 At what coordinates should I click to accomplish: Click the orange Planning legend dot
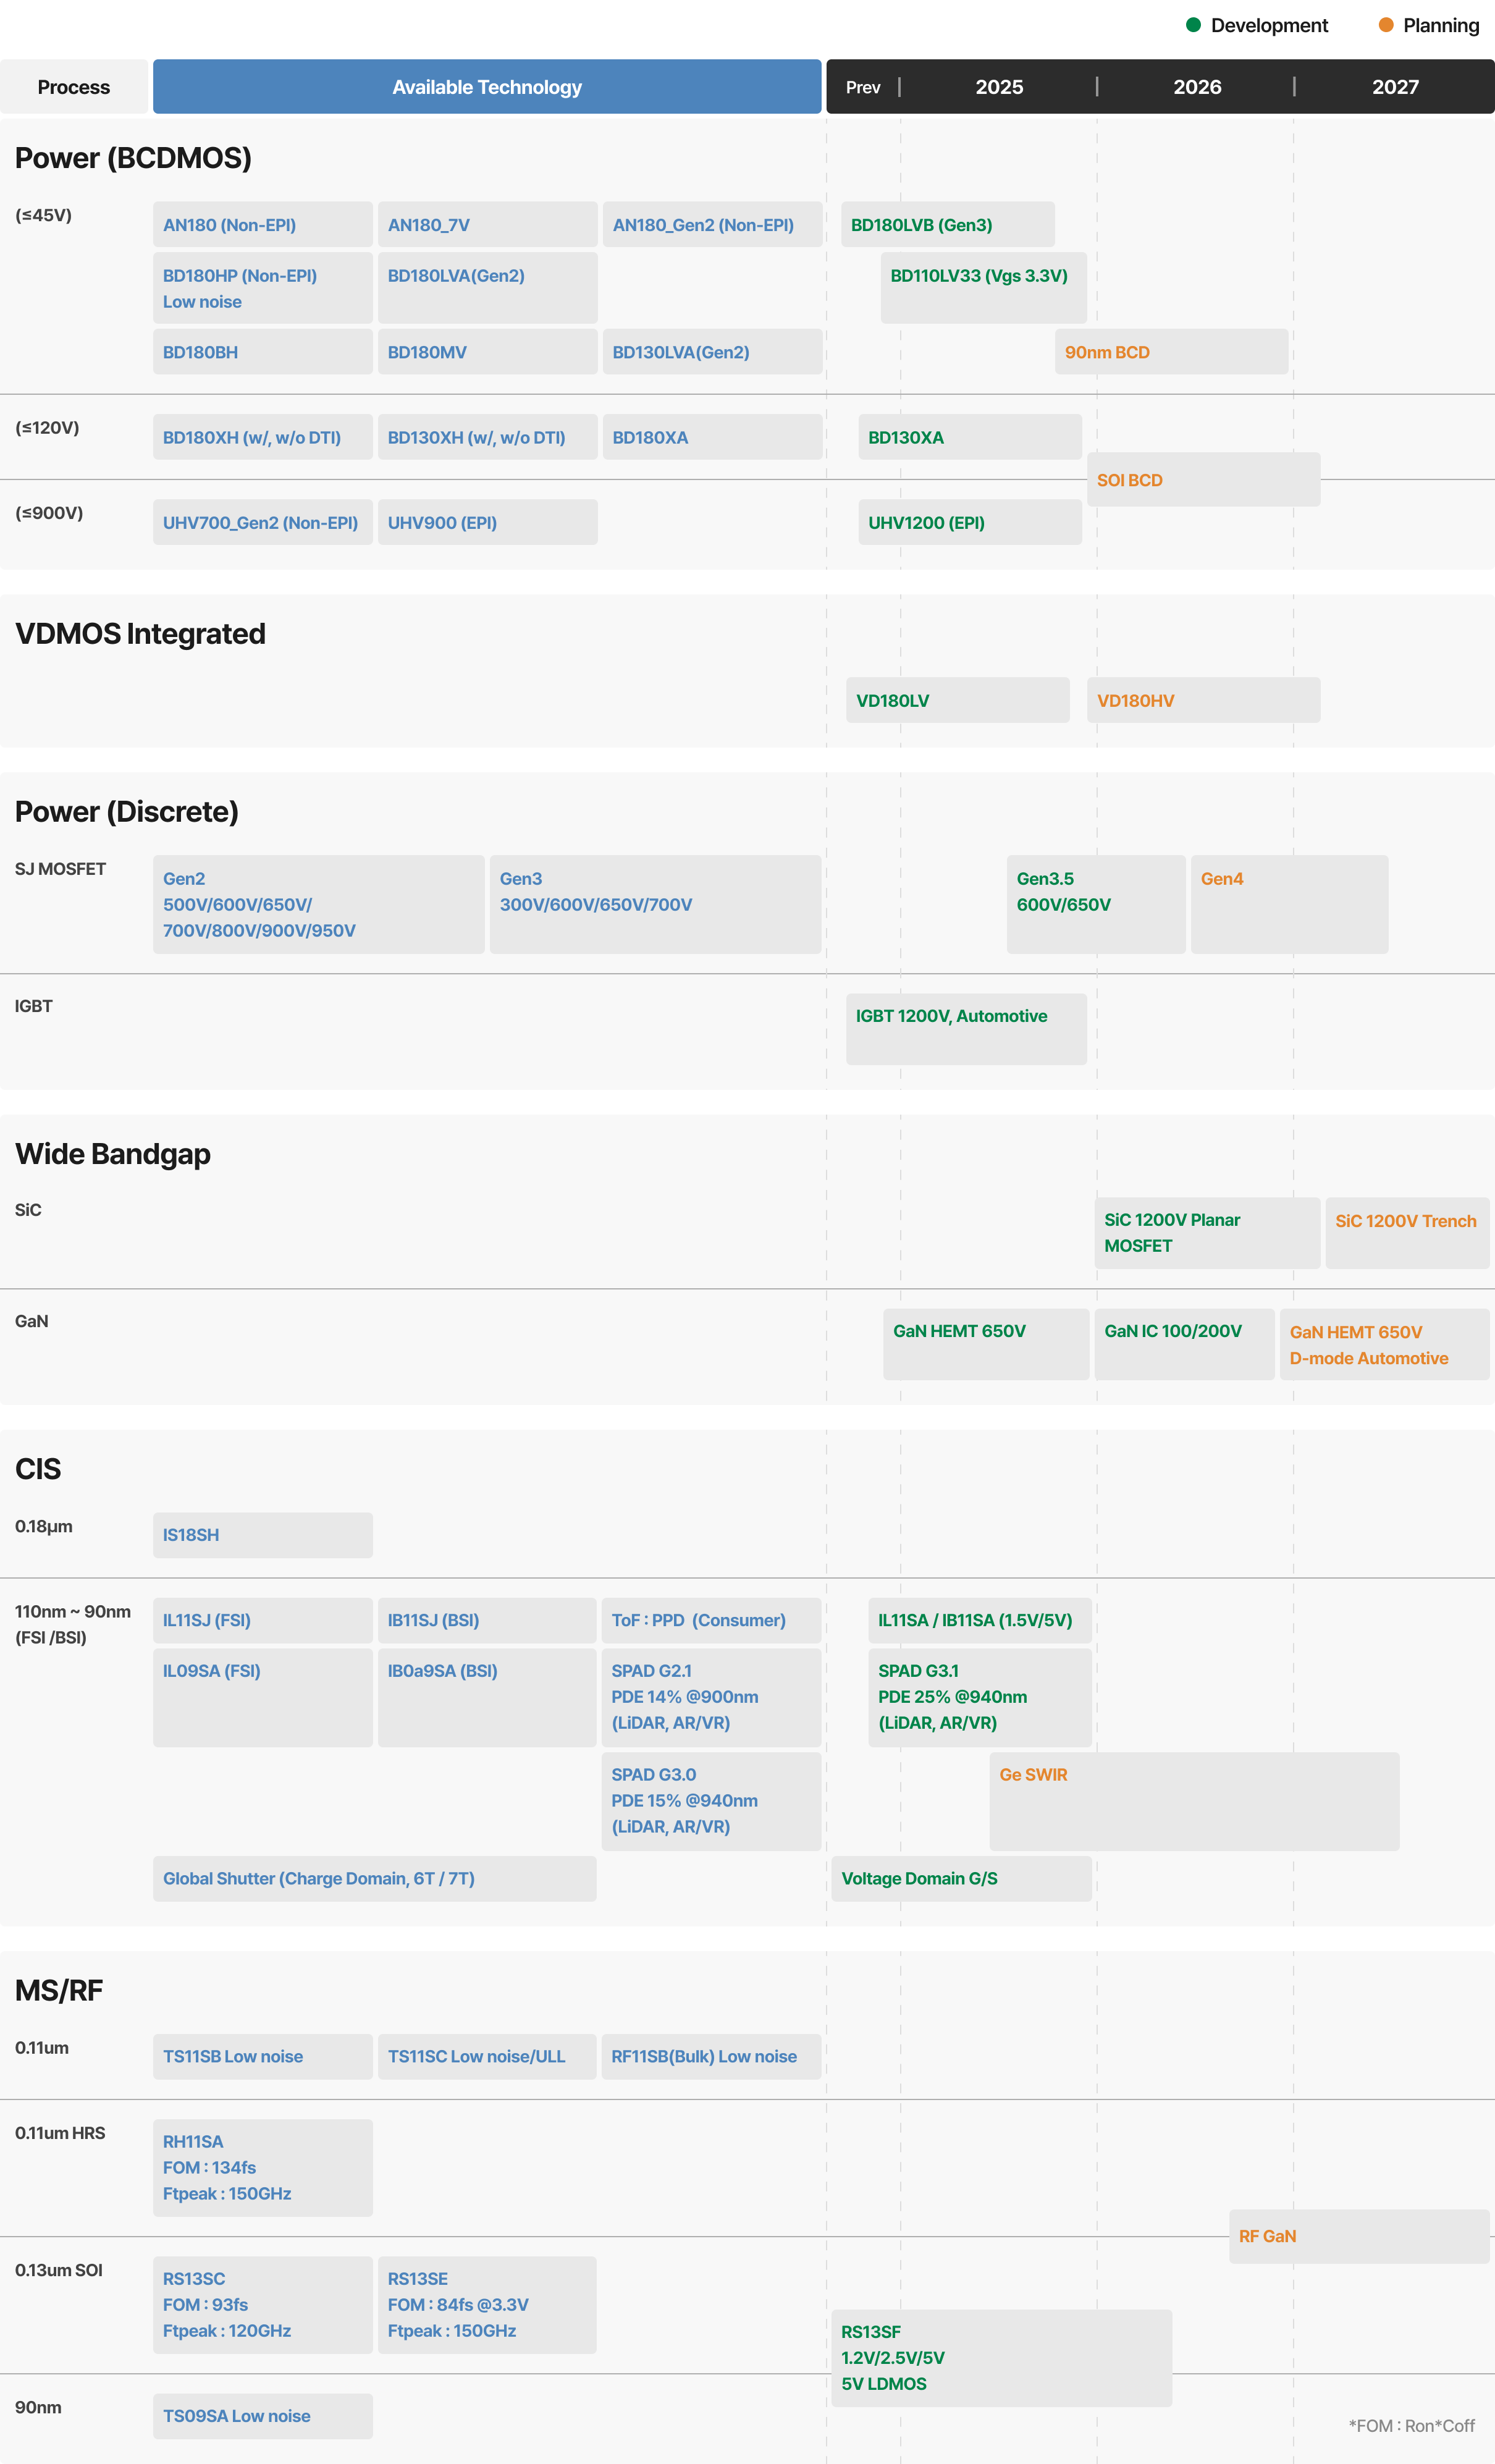click(x=1386, y=25)
